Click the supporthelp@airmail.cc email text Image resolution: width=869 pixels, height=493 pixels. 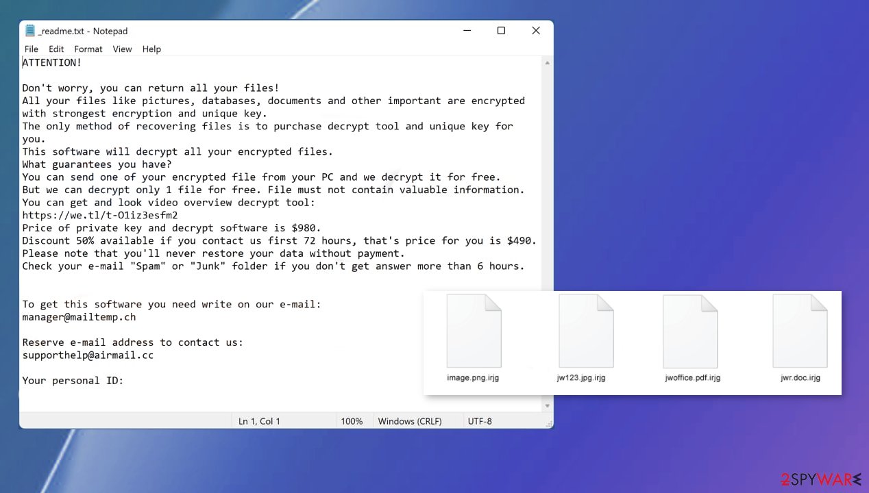point(88,355)
